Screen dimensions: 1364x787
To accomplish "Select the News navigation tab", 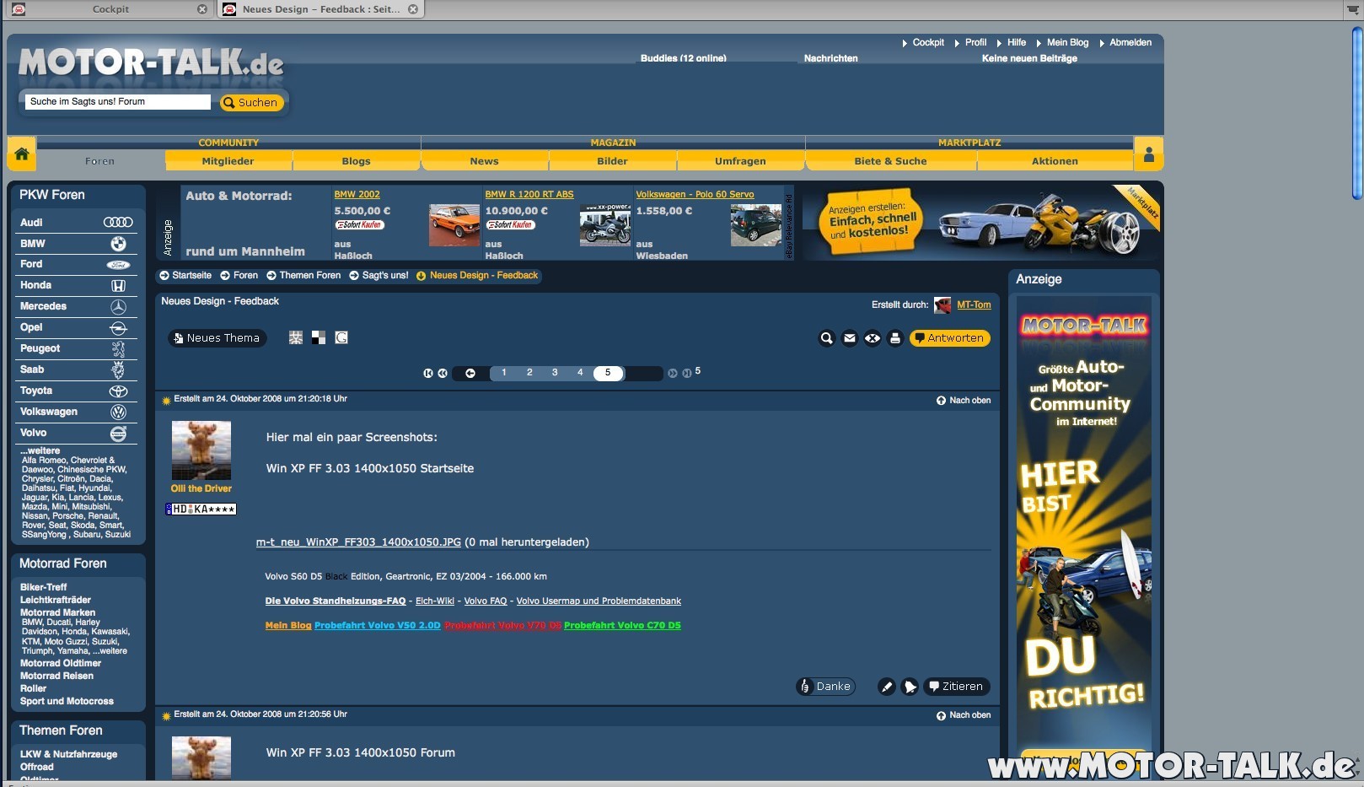I will point(484,161).
